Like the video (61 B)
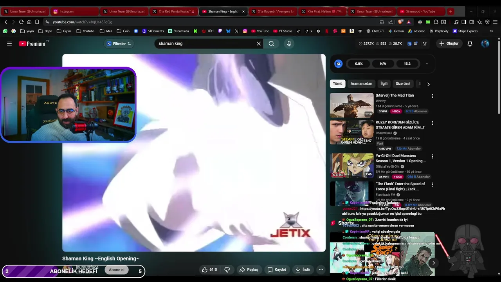Viewport: 501px width, 282px height. click(x=209, y=269)
